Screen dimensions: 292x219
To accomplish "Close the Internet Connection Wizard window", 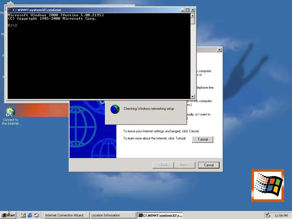I will tap(220, 50).
